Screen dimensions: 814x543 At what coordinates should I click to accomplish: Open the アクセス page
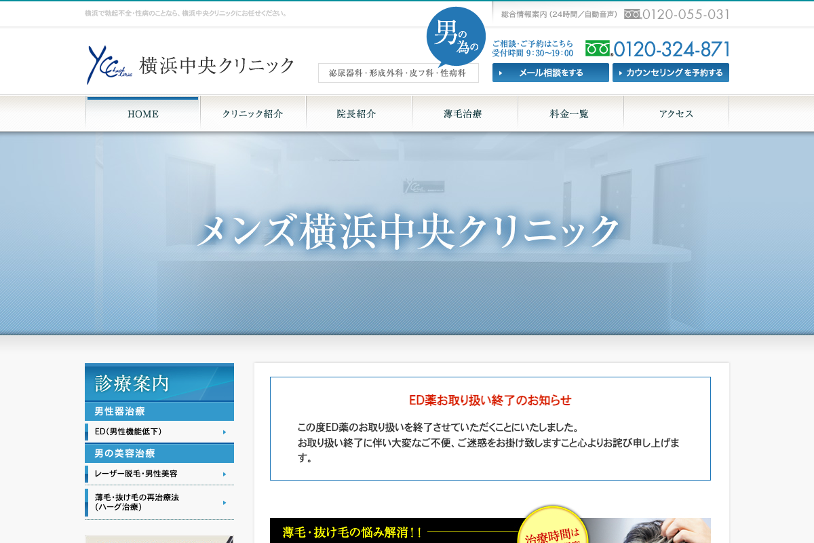click(x=676, y=113)
